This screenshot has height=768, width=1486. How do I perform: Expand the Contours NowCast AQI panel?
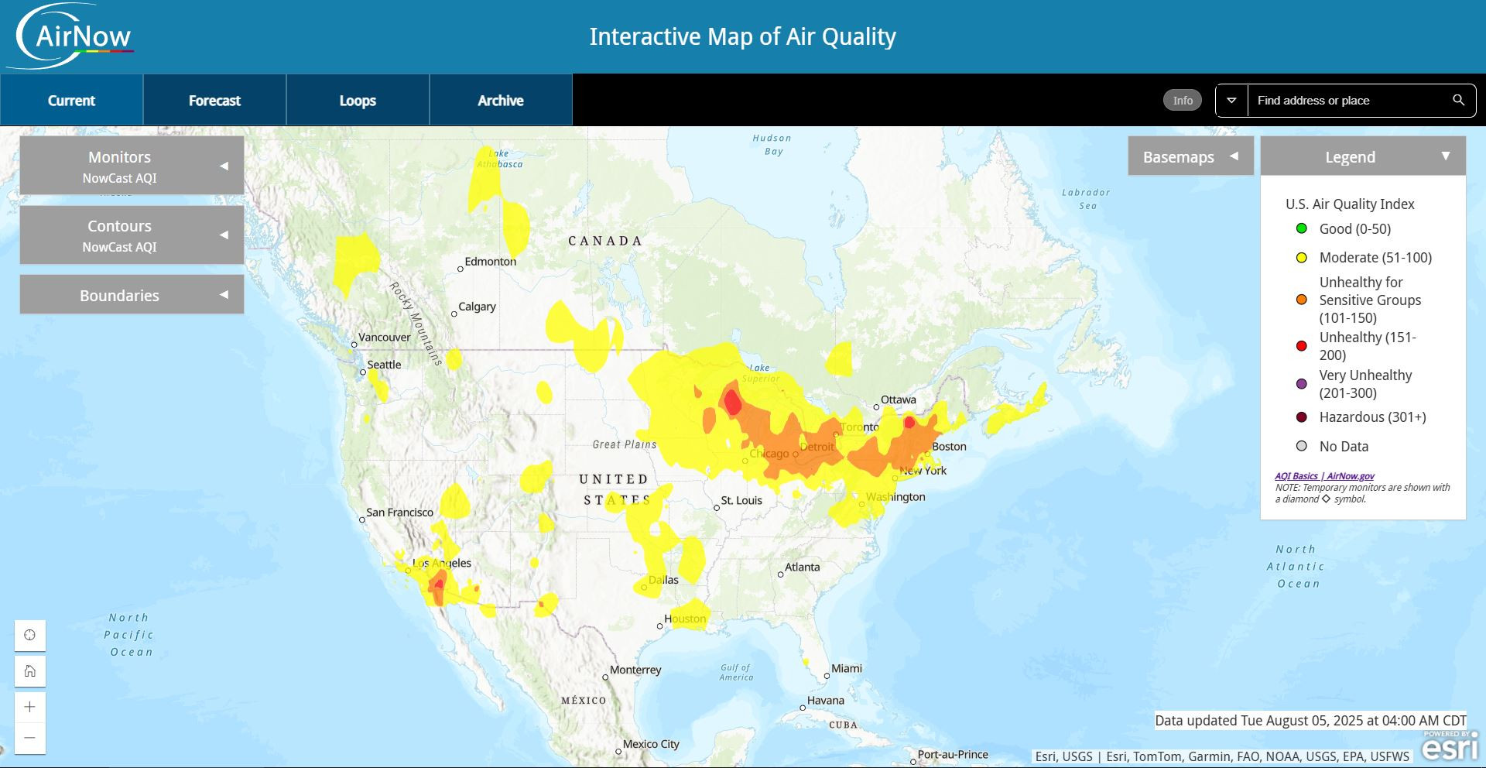[x=132, y=235]
